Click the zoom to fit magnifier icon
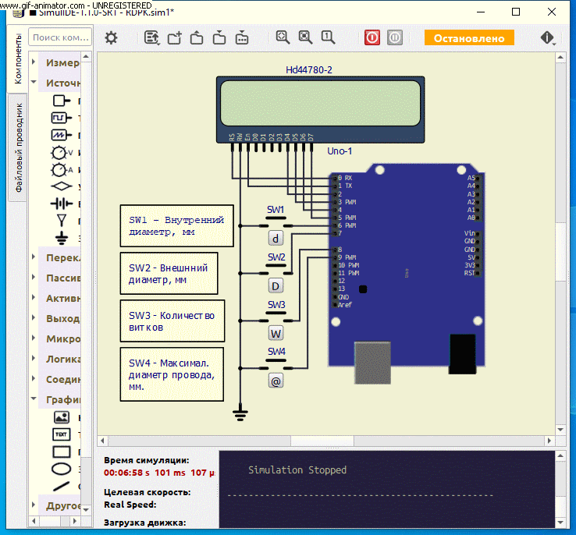This screenshot has width=576, height=535. click(283, 37)
